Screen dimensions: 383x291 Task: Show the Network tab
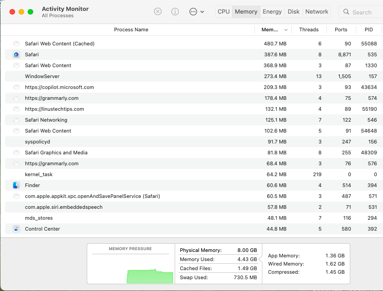point(317,12)
